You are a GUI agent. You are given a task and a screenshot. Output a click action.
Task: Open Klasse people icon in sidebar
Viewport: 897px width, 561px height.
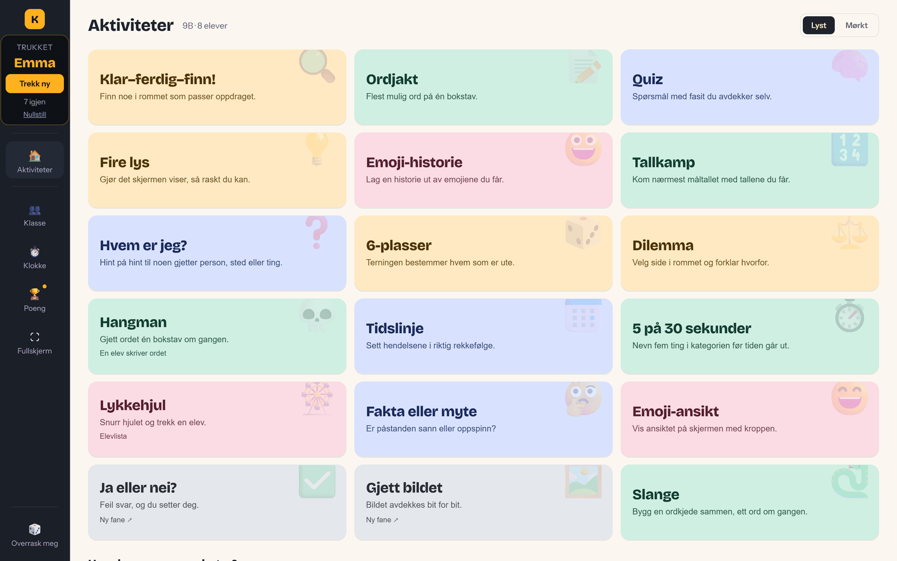click(x=35, y=210)
